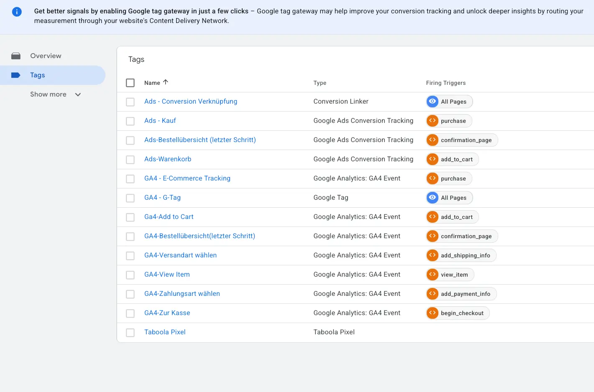Open the Ads-Warenkorb tag
This screenshot has width=594, height=392.
tap(168, 159)
